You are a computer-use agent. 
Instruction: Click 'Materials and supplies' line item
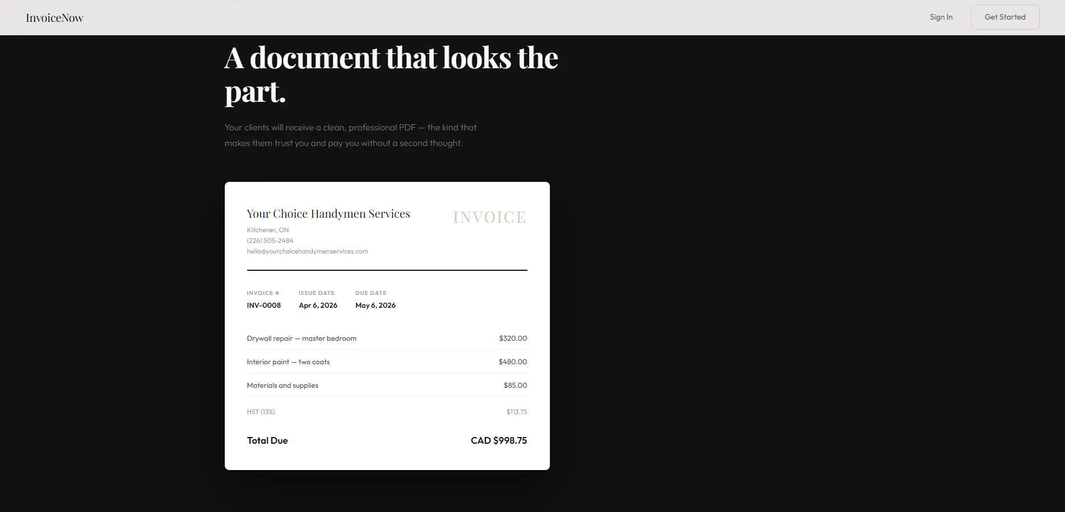[283, 386]
